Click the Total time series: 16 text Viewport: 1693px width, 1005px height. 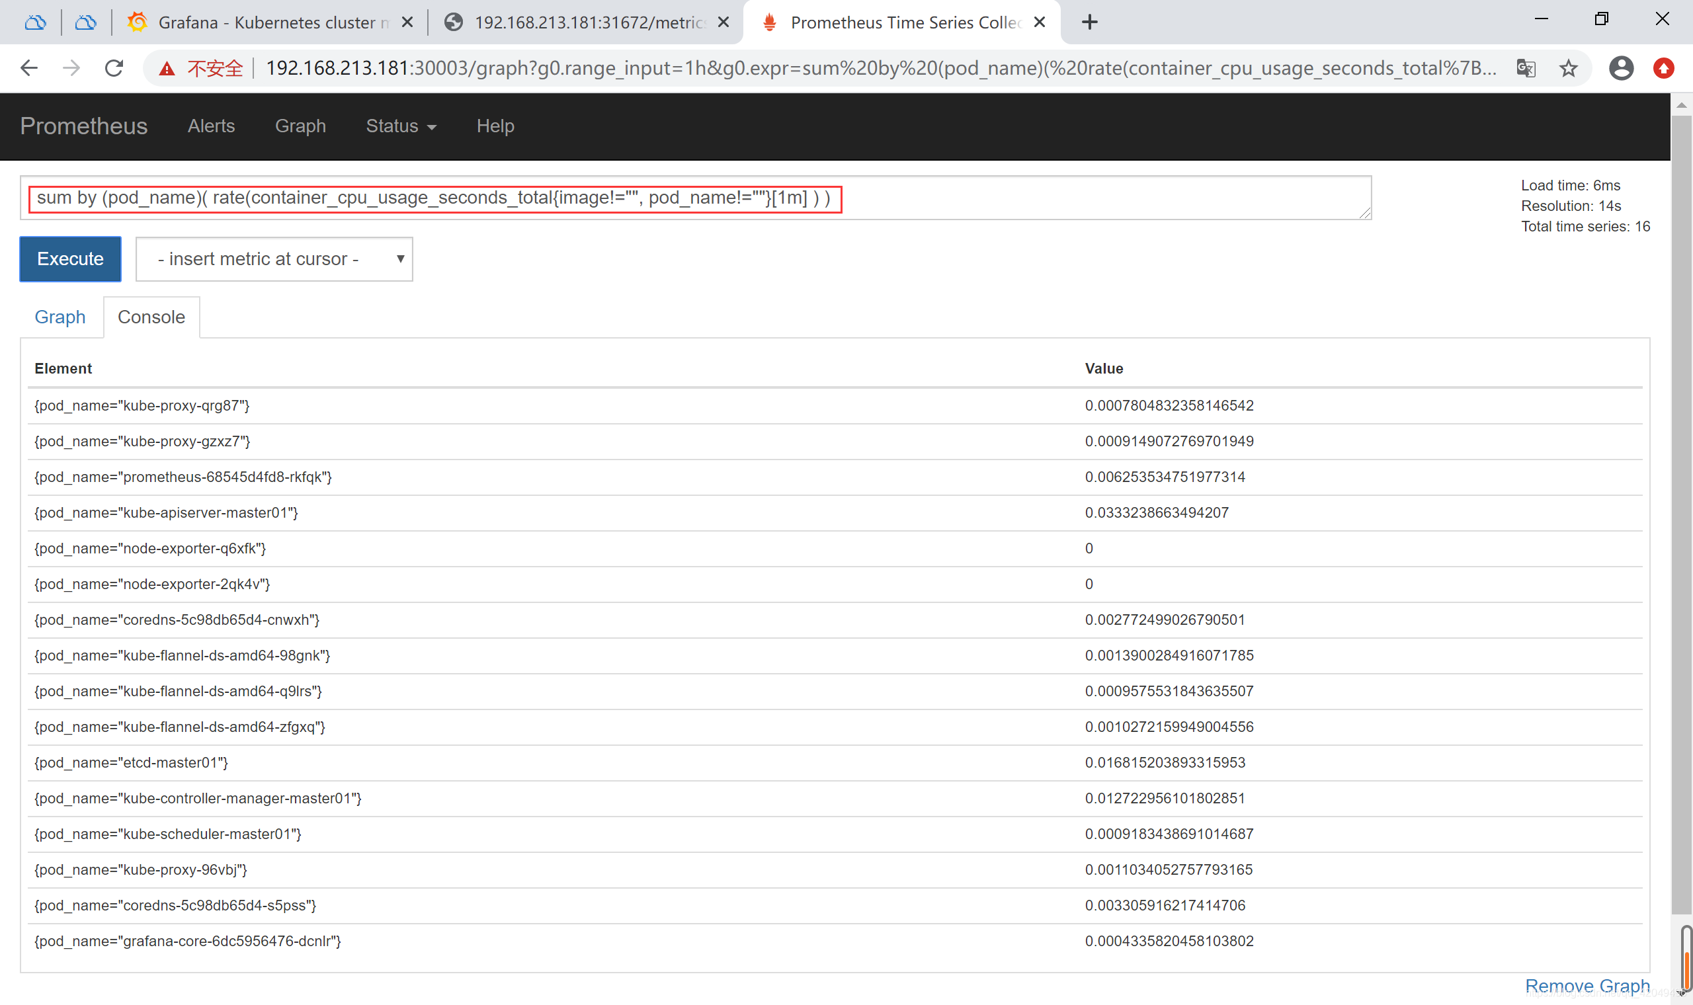click(1585, 226)
